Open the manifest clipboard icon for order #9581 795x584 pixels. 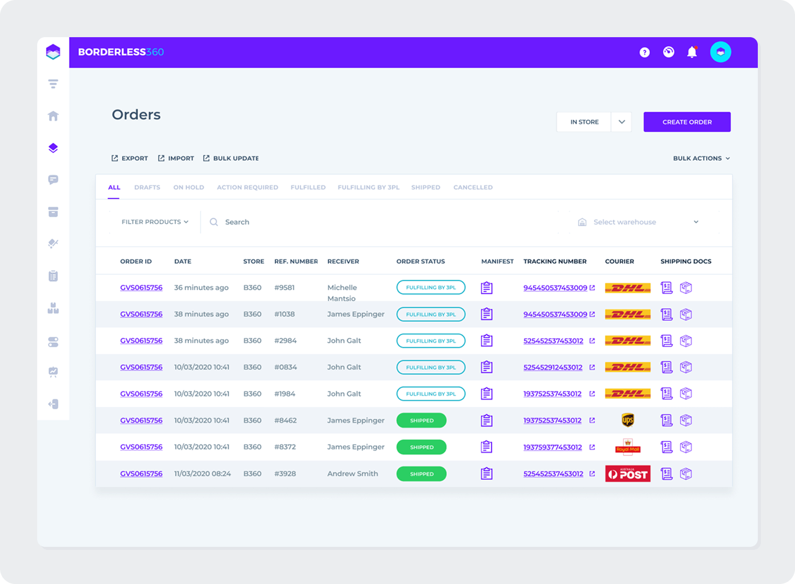(486, 288)
